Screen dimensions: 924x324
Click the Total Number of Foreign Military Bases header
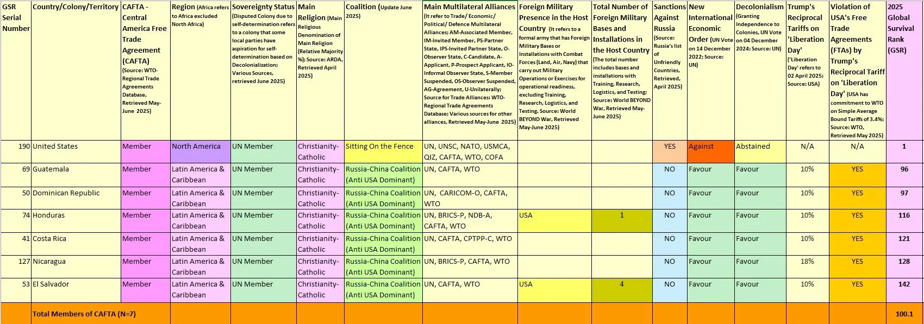622,71
